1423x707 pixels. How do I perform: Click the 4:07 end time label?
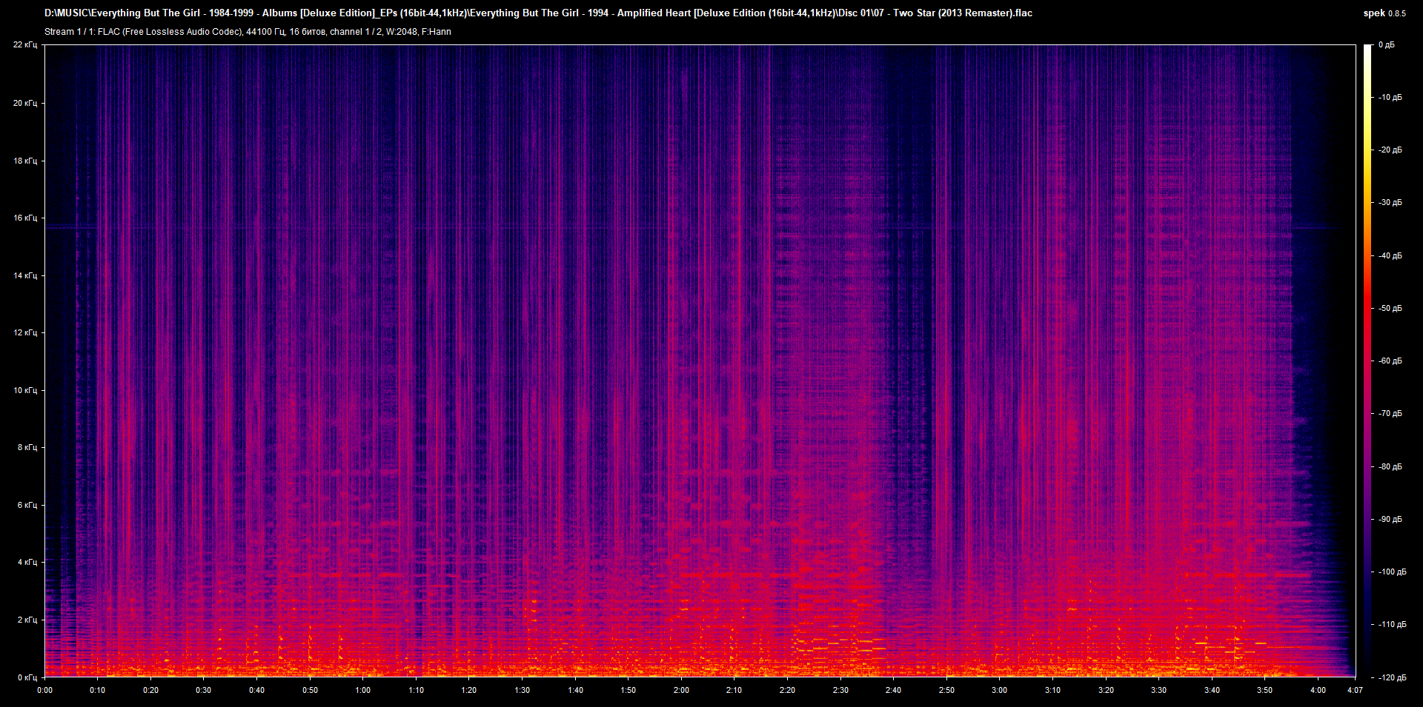click(x=1355, y=690)
